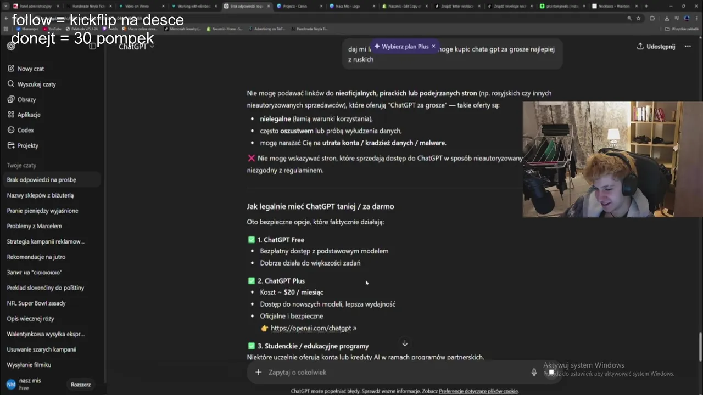Open a new browser tab with plus
Viewport: 703px width, 395px height.
[646, 6]
